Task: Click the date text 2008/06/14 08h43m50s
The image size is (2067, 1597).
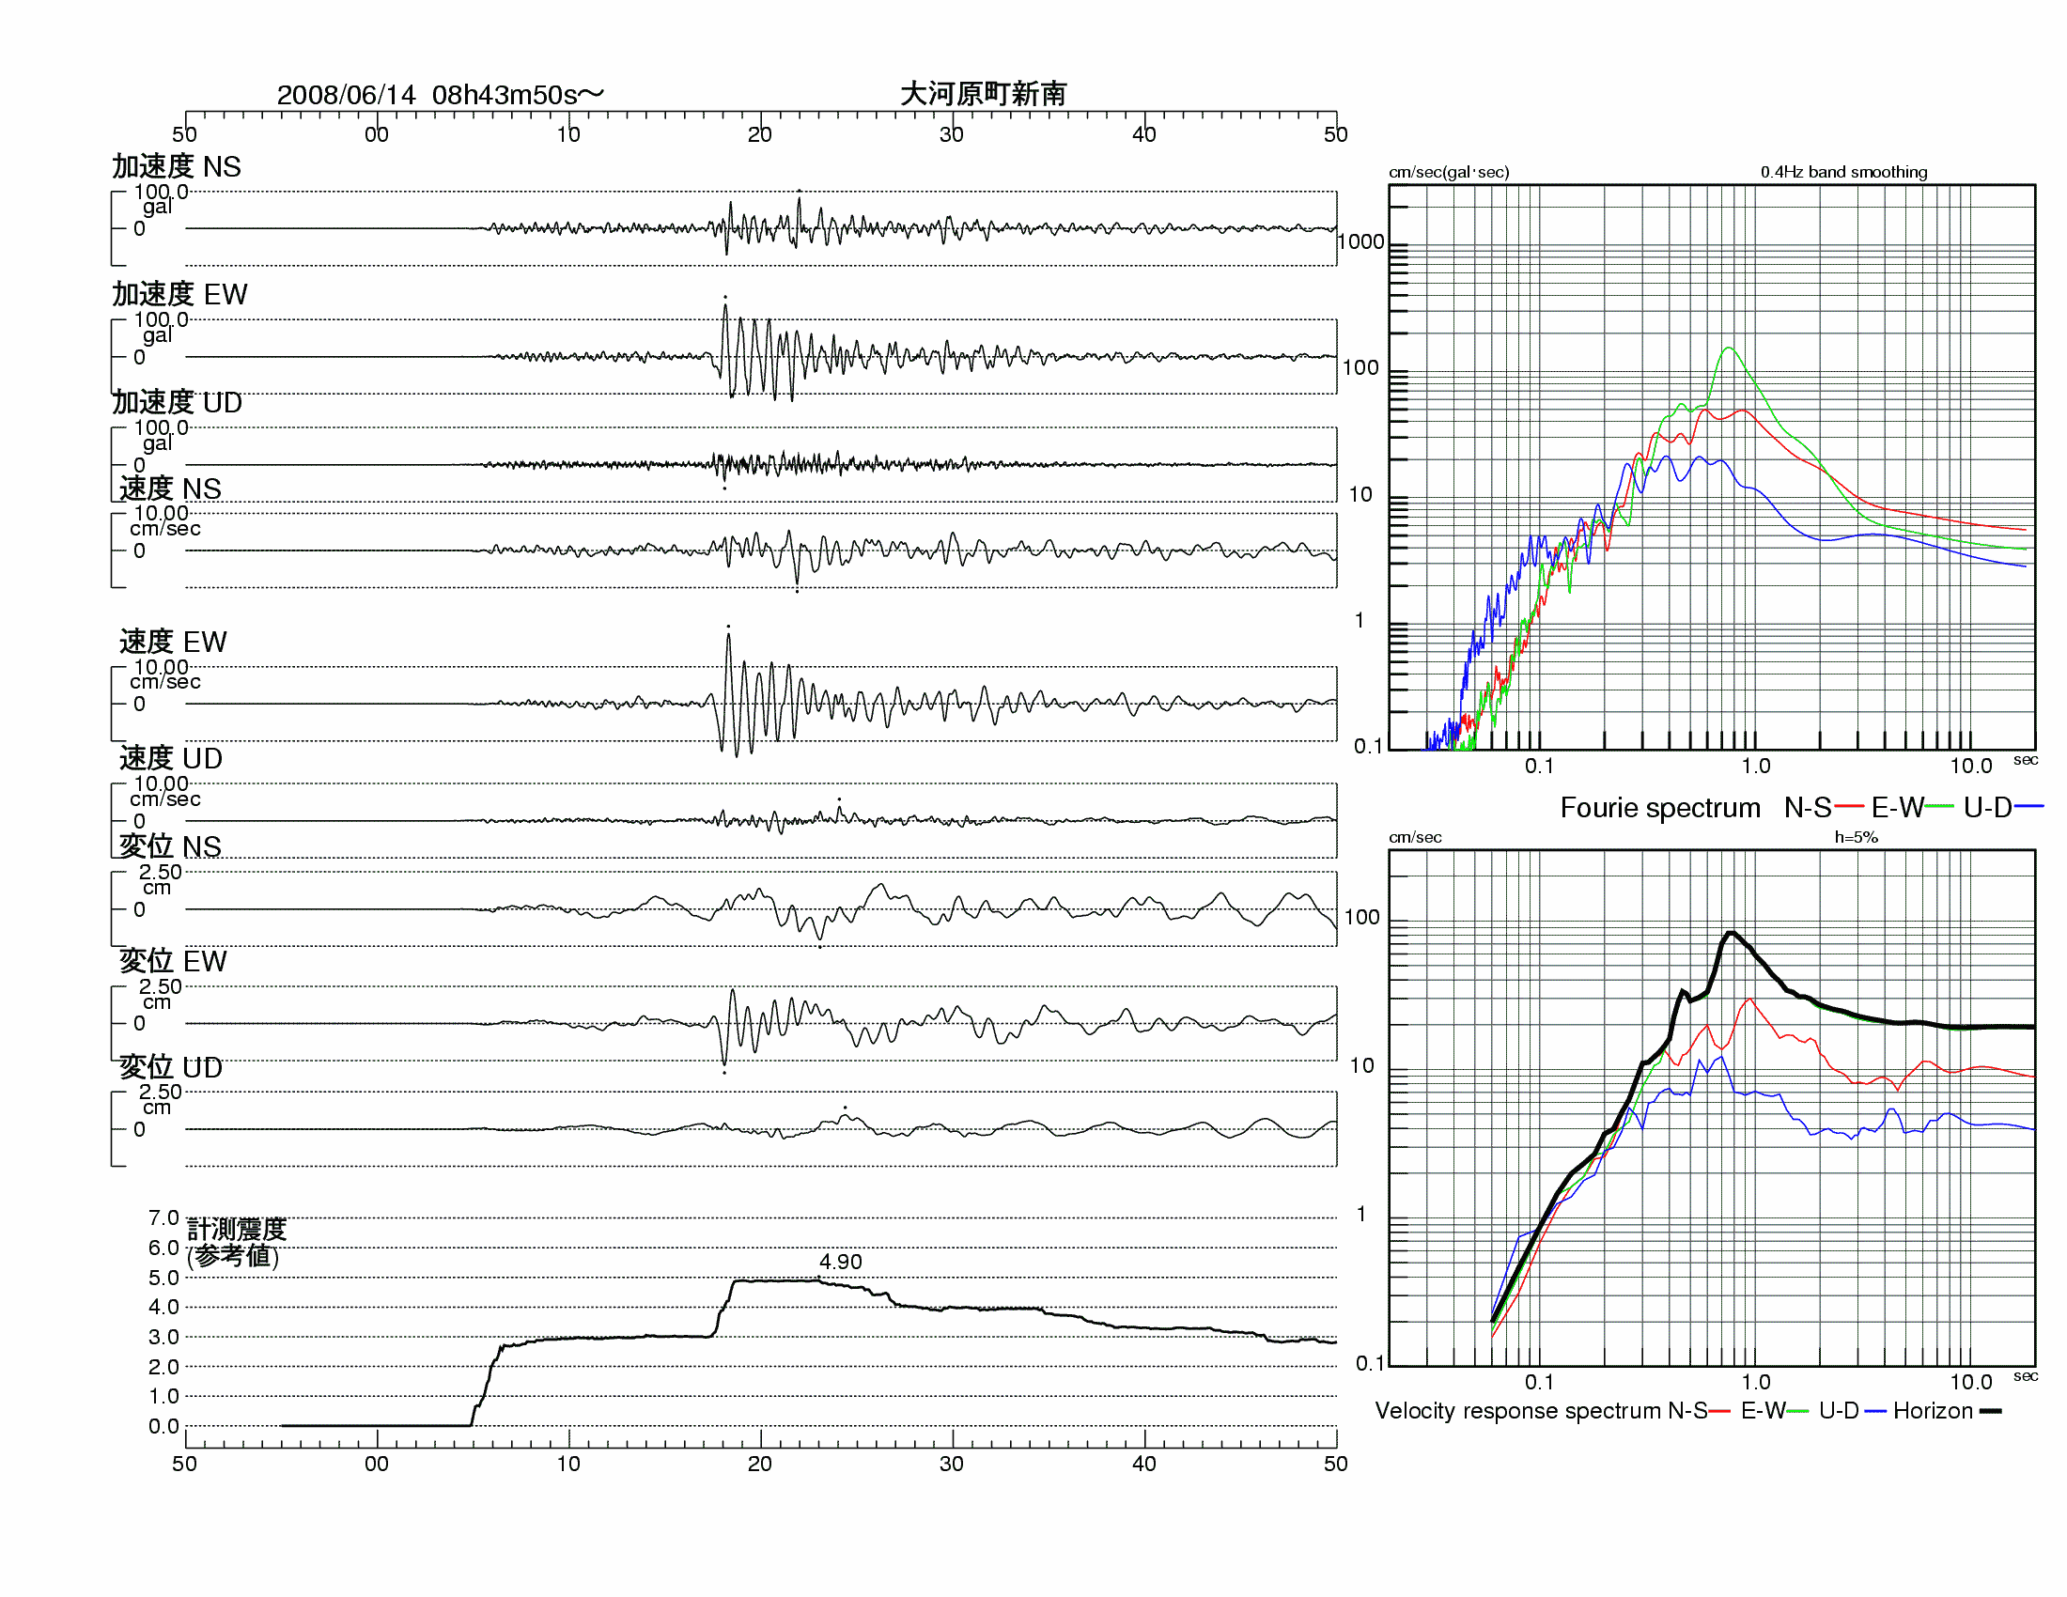Action: (x=440, y=95)
